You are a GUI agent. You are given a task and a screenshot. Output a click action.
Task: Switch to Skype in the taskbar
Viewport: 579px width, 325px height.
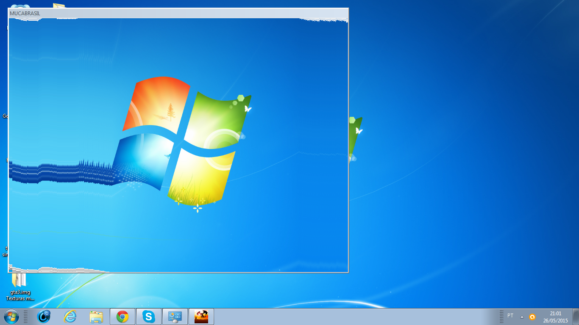tap(148, 317)
